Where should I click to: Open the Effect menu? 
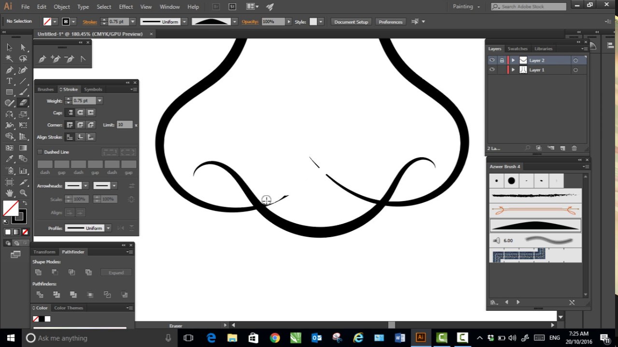[126, 7]
